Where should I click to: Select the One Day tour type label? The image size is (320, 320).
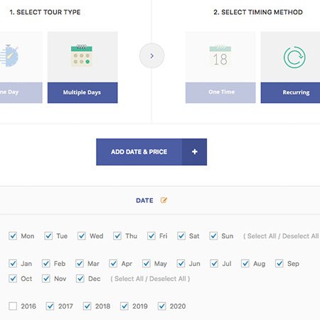pos(9,92)
